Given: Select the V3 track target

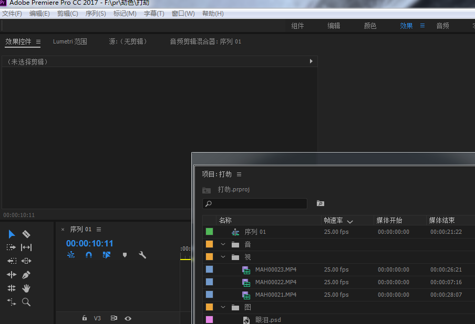Looking at the screenshot, I should pyautogui.click(x=97, y=318).
